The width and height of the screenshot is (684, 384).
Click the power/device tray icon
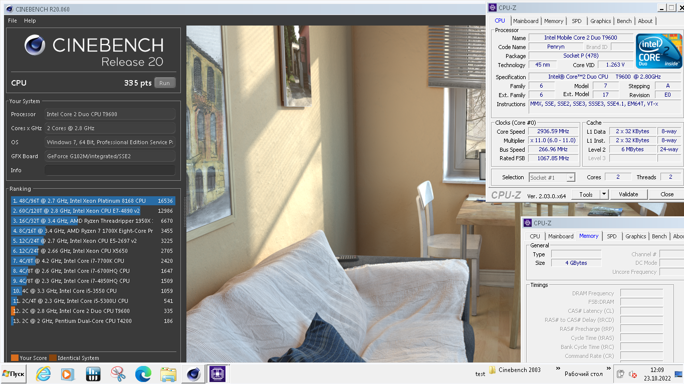point(620,374)
